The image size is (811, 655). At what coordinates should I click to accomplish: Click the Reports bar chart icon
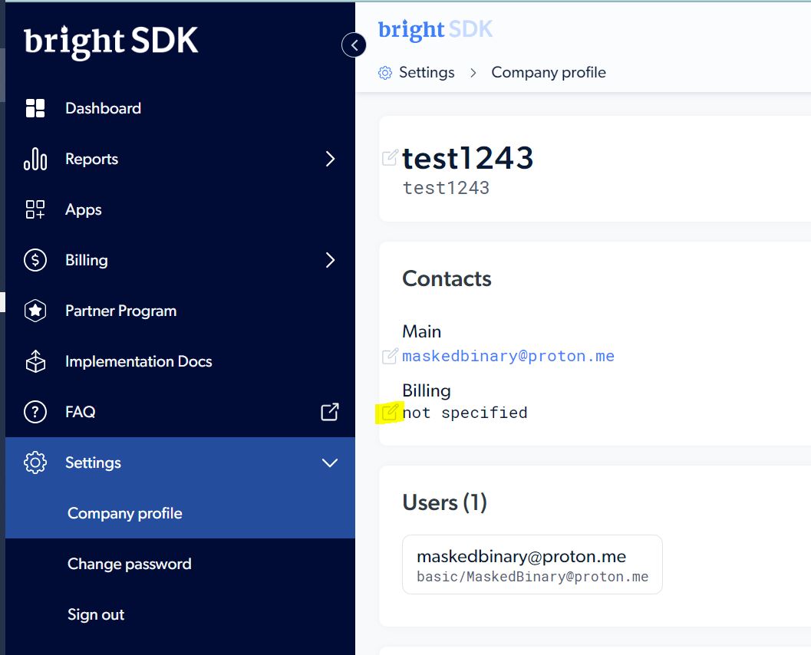click(x=35, y=160)
